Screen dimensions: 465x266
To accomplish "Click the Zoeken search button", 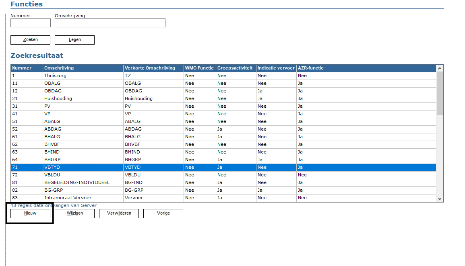I will pos(30,40).
